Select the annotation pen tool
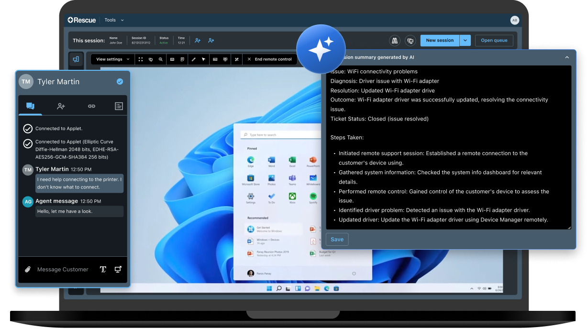The width and height of the screenshot is (588, 329). coord(193,59)
